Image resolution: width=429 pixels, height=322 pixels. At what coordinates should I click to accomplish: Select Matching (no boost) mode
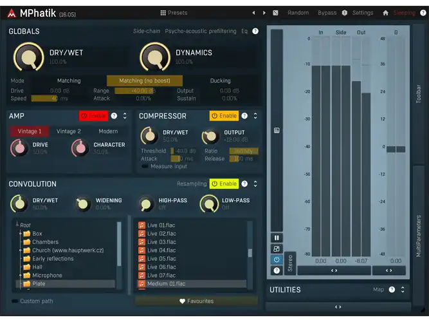pos(145,80)
